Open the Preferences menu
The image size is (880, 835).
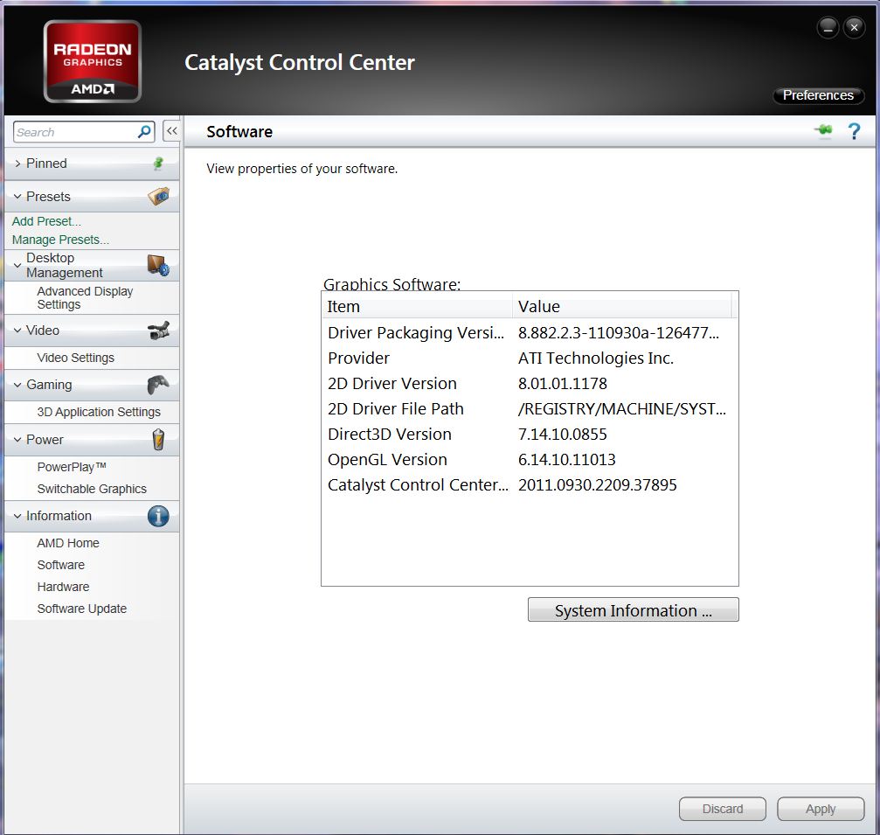pos(818,95)
